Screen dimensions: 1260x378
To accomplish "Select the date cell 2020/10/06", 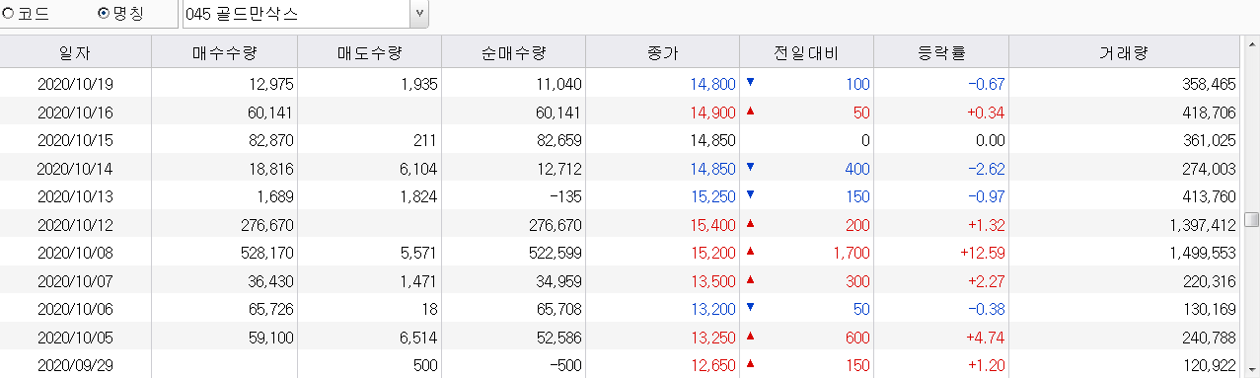I will point(75,309).
